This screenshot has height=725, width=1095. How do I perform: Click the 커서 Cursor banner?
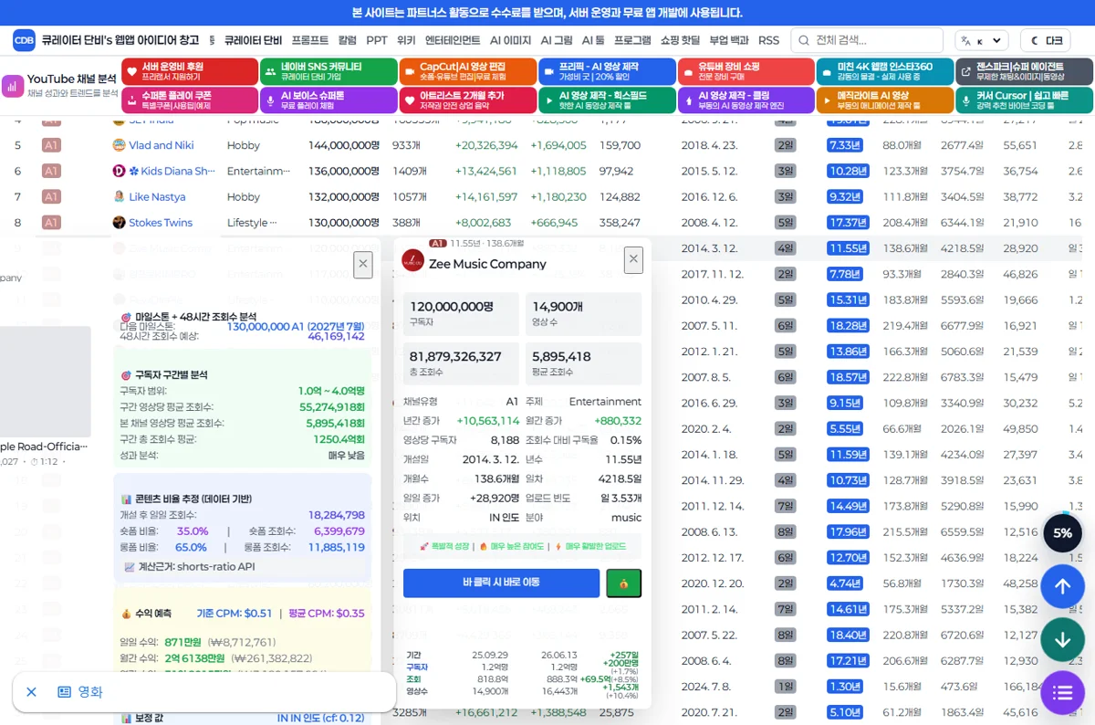(x=1024, y=100)
